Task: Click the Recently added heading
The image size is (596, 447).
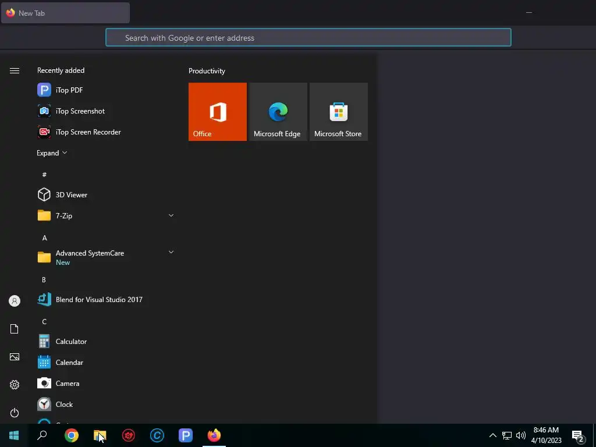Action: [x=61, y=70]
